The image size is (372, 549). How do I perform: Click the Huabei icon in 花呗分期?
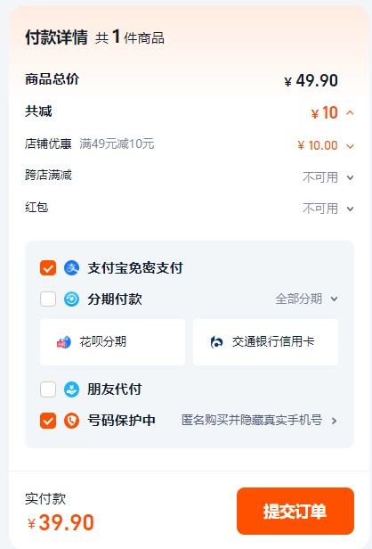coord(64,341)
